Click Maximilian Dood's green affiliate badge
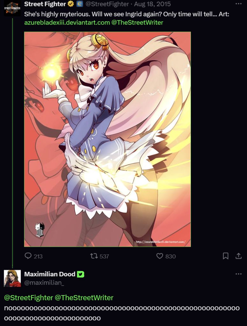Screen dimensions: 247x326 [81, 274]
